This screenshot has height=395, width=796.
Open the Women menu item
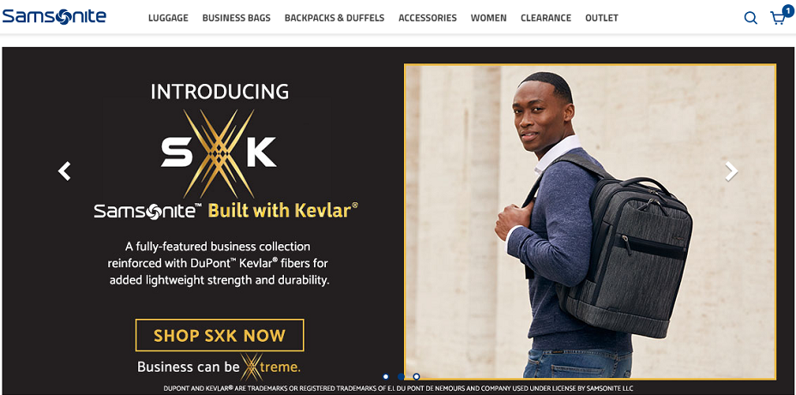[488, 18]
